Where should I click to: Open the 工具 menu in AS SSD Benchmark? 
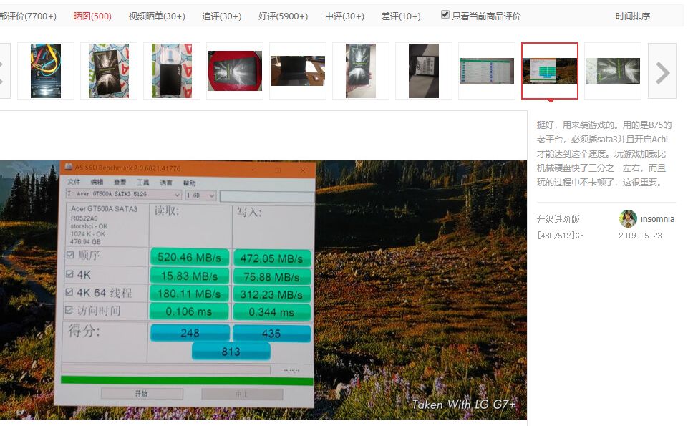coord(143,183)
